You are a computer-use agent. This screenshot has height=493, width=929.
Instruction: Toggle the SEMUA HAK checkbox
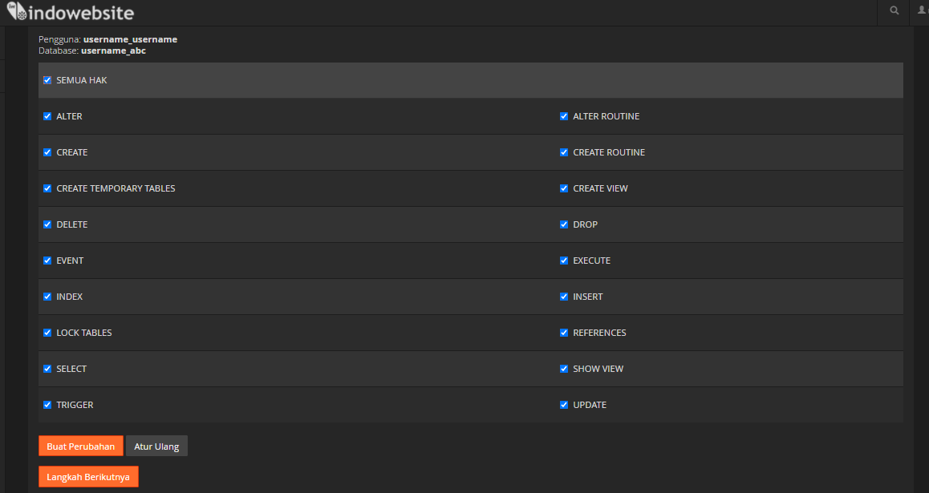tap(47, 80)
